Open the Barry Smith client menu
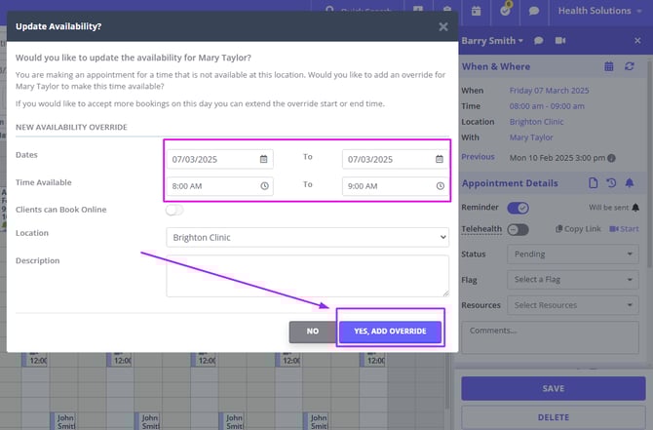The width and height of the screenshot is (653, 430). click(x=492, y=41)
